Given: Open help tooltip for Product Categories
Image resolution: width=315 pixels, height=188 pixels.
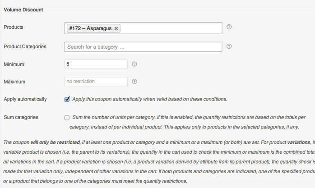Looking at the screenshot, I should pos(229,46).
